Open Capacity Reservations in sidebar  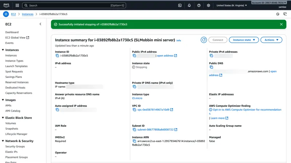[19, 93]
